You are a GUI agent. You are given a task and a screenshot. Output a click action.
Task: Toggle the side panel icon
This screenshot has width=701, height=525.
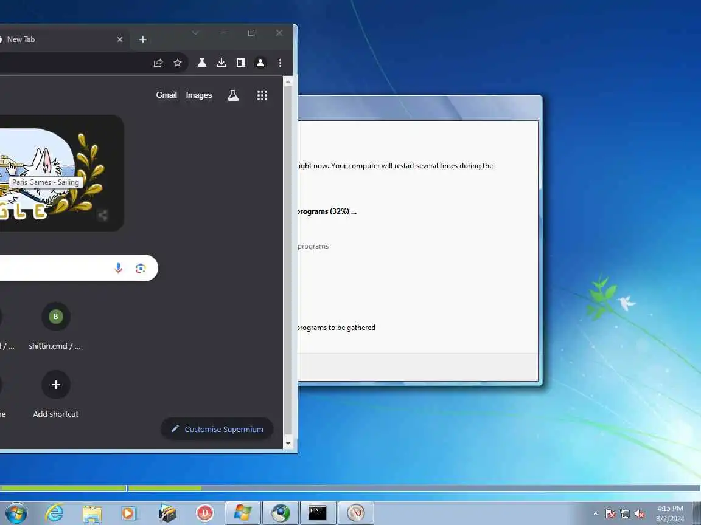241,63
